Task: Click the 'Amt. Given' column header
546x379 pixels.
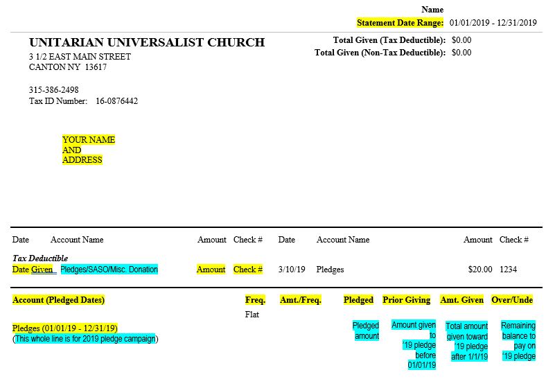Action: pyautogui.click(x=462, y=300)
